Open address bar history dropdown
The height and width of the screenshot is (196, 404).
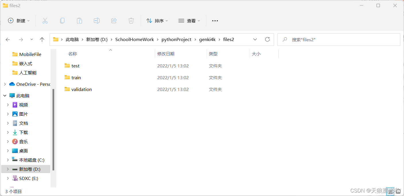pyautogui.click(x=255, y=39)
